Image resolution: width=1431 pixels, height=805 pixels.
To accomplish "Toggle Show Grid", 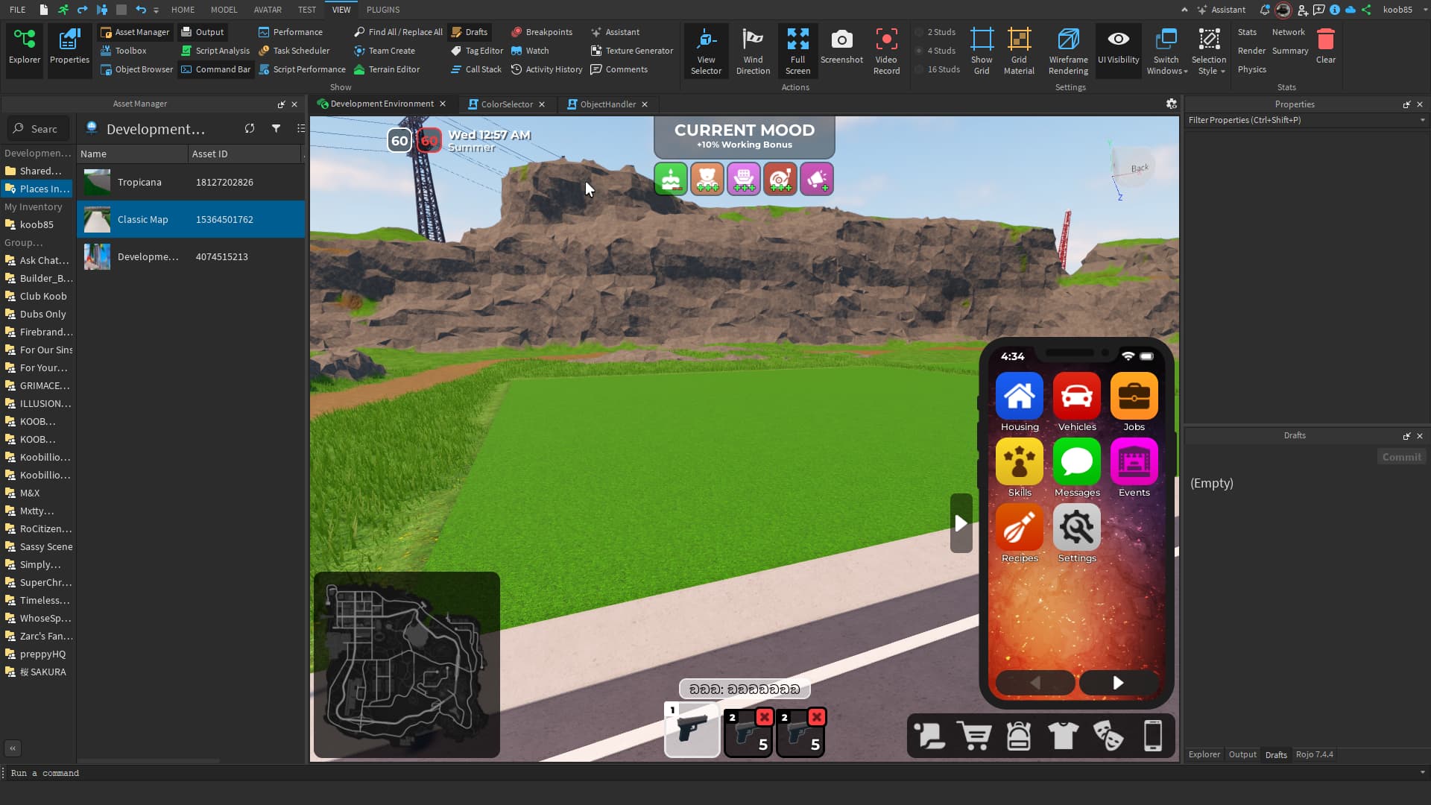I will tap(982, 51).
